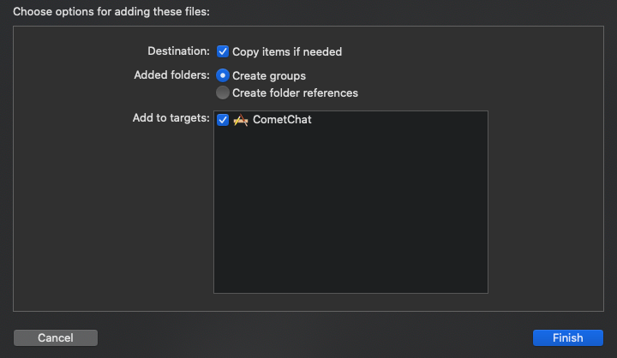Click the Added folders label
Screen dimensions: 617x358
pos(172,75)
